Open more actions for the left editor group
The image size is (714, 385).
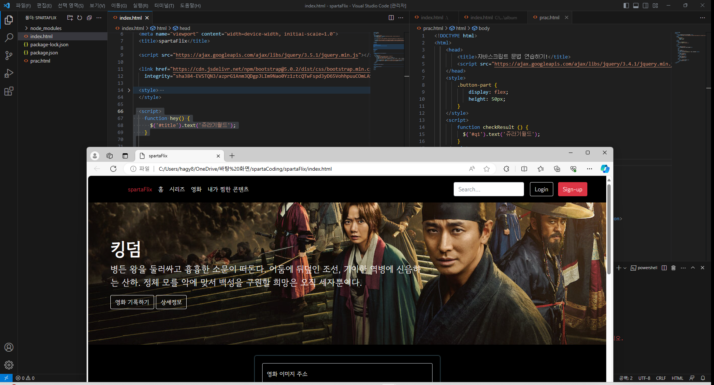[x=401, y=18]
